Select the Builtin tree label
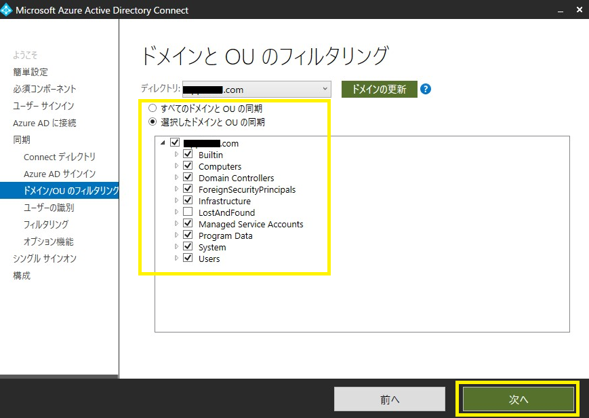Screen dimensions: 589x418 point(211,155)
